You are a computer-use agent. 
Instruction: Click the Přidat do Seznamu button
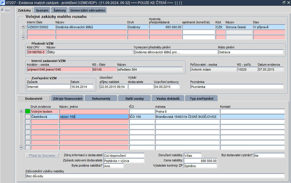click(42, 156)
